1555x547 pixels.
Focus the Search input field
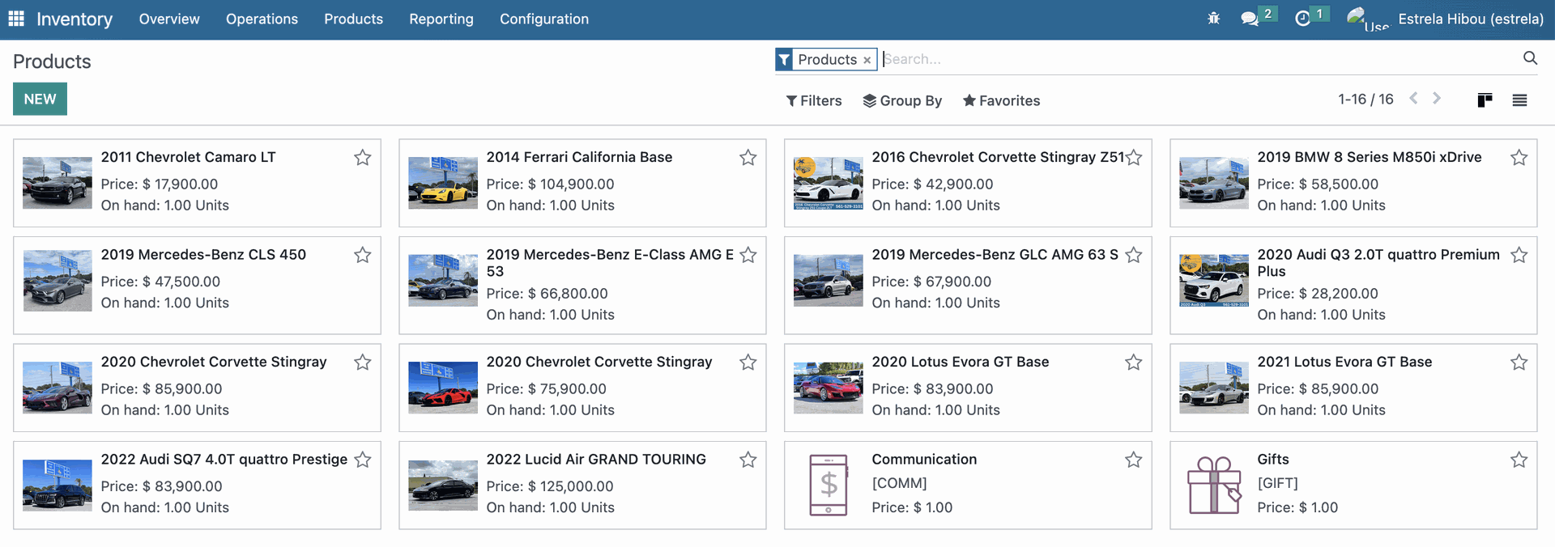(x=1199, y=59)
